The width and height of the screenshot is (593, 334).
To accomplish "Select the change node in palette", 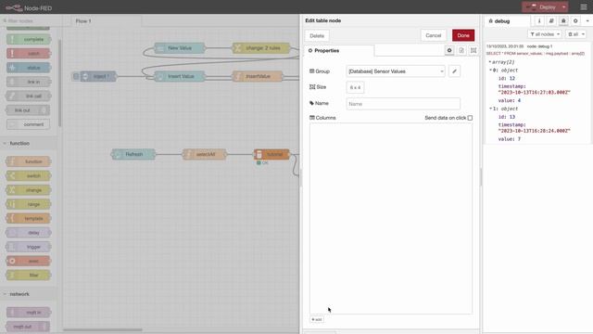I will [29, 190].
